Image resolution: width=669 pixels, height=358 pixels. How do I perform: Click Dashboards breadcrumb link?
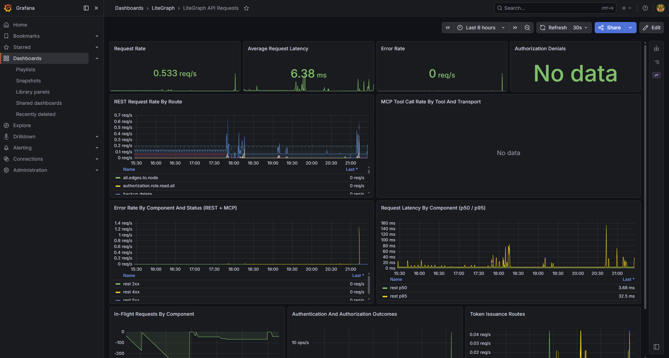click(x=129, y=8)
